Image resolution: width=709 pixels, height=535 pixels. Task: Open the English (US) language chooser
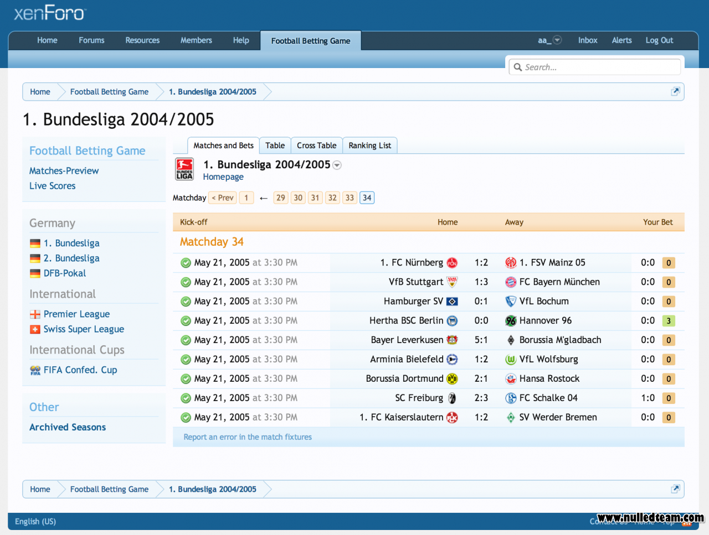point(35,521)
